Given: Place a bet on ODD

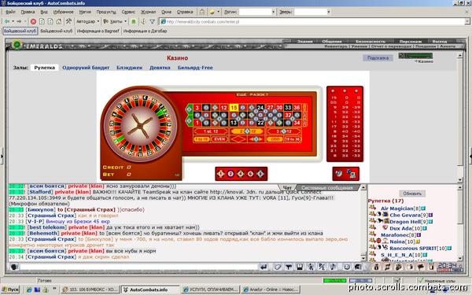Looking at the screenshot, I should (x=275, y=138).
